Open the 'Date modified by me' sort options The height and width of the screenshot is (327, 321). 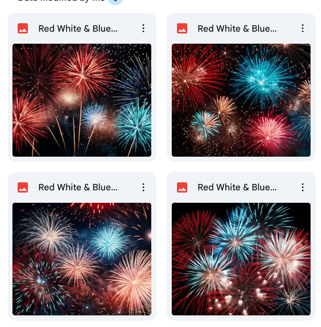pos(61,1)
